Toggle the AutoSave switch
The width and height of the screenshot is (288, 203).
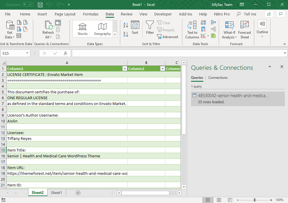tap(28, 5)
